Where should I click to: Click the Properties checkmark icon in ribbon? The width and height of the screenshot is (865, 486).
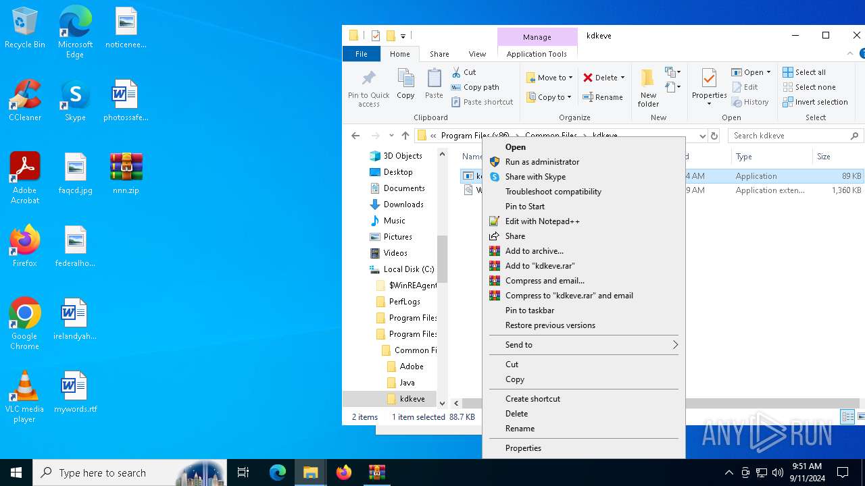pos(709,78)
